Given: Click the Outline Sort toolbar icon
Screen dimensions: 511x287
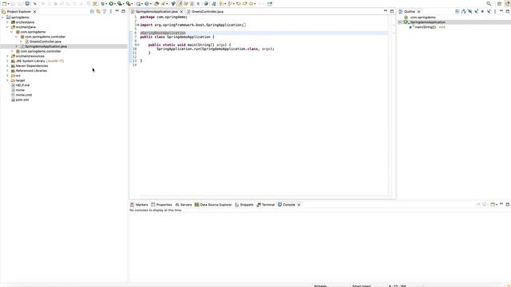Looking at the screenshot, I should (x=463, y=11).
